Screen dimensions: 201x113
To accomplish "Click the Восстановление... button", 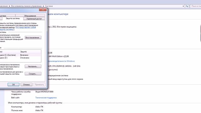I will coord(33,38).
